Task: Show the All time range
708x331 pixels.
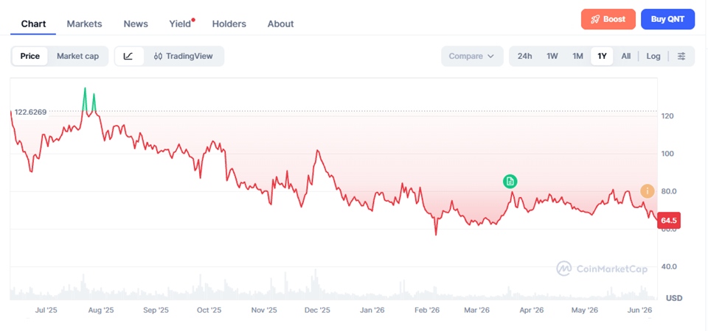Action: 626,57
